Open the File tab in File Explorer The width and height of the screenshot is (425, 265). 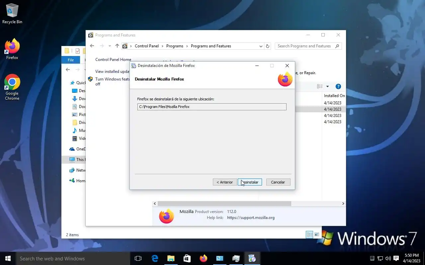coord(71,60)
